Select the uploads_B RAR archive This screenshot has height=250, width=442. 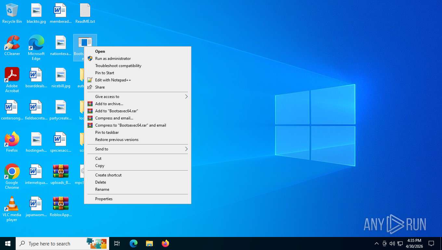click(x=61, y=175)
